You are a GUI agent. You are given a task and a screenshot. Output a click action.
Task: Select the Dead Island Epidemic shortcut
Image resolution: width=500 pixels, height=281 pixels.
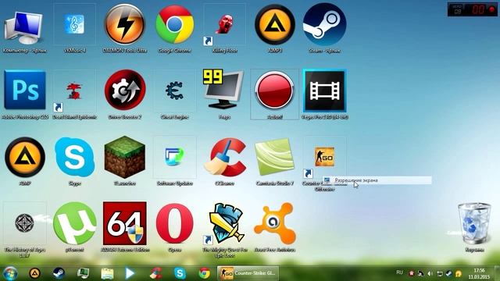(x=75, y=94)
